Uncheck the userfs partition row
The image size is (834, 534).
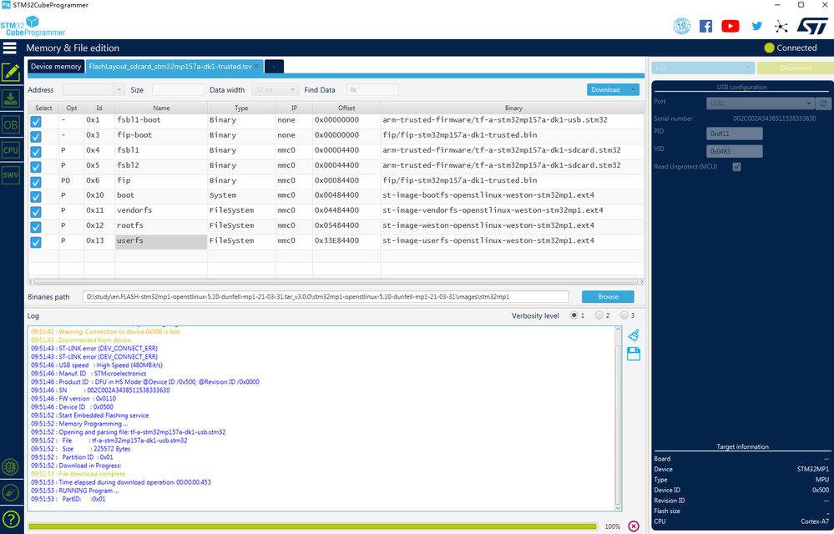pos(36,242)
